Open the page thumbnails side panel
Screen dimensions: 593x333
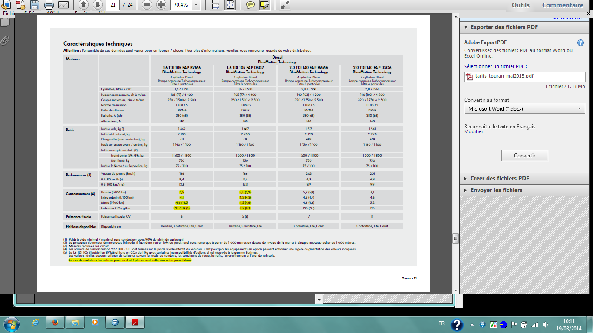[x=6, y=22]
